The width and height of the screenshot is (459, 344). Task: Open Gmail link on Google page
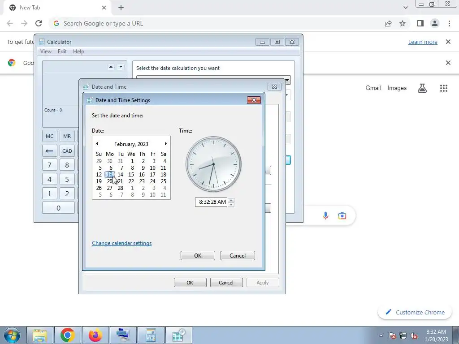(x=373, y=88)
